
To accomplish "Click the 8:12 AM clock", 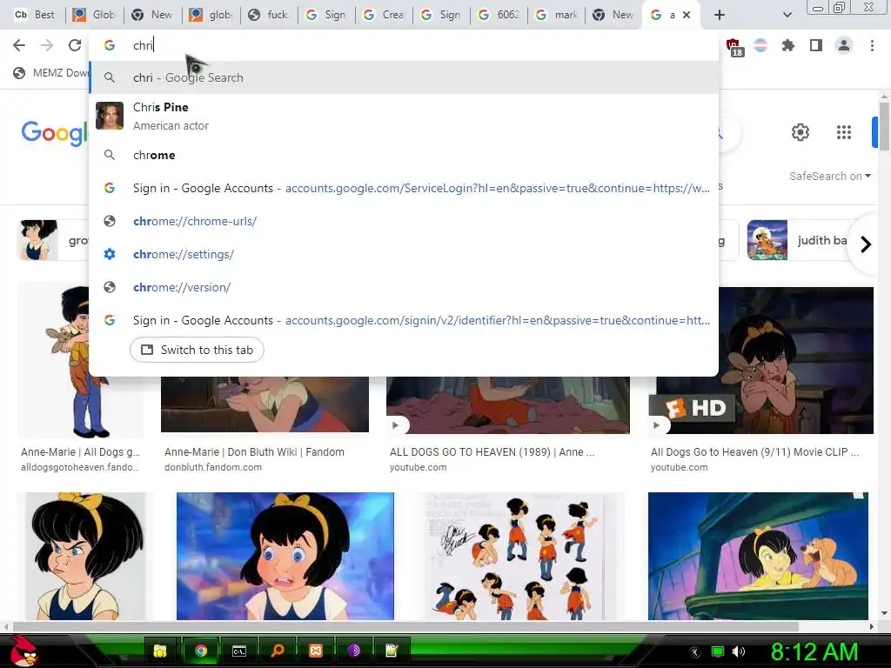I will click(814, 652).
